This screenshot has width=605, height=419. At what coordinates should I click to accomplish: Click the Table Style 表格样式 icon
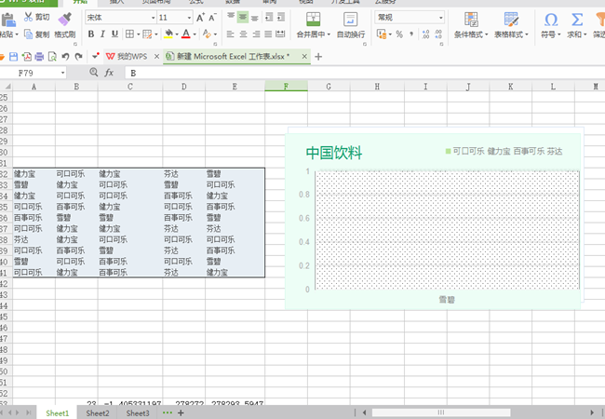click(x=511, y=20)
